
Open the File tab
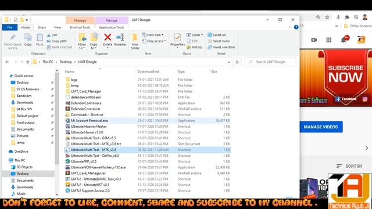[x=10, y=27]
